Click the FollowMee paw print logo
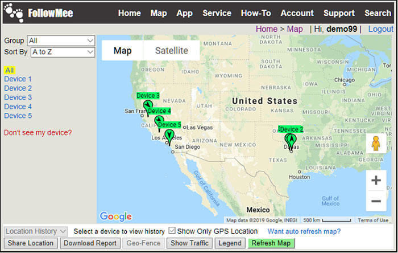The height and width of the screenshot is (253, 398). pyautogui.click(x=14, y=13)
